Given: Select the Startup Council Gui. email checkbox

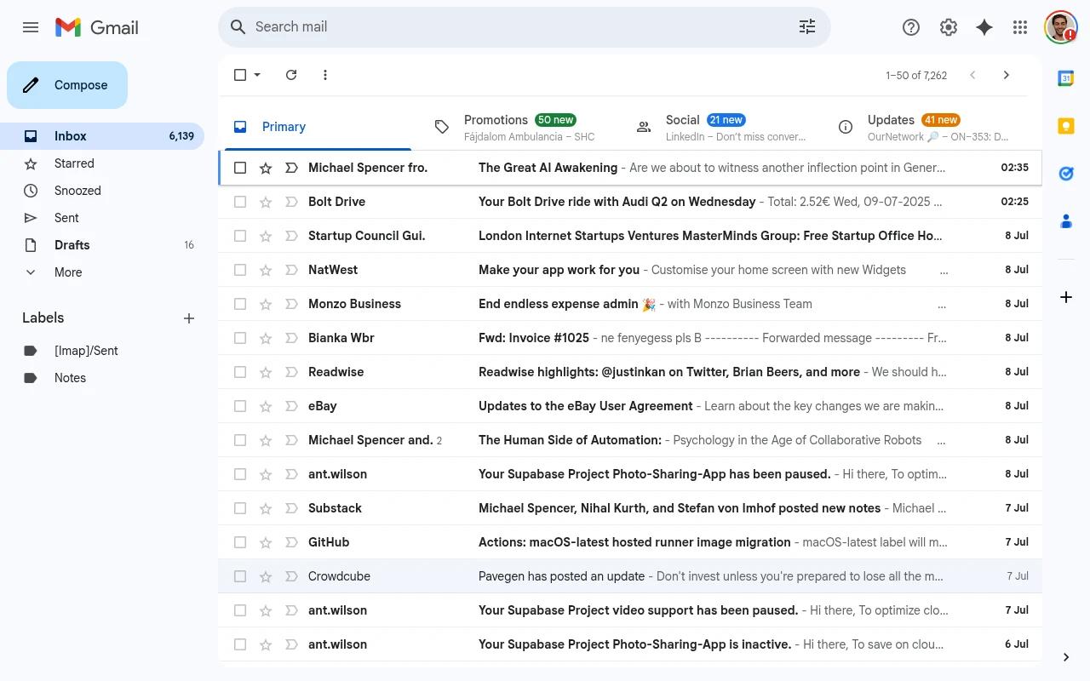Looking at the screenshot, I should 240,236.
